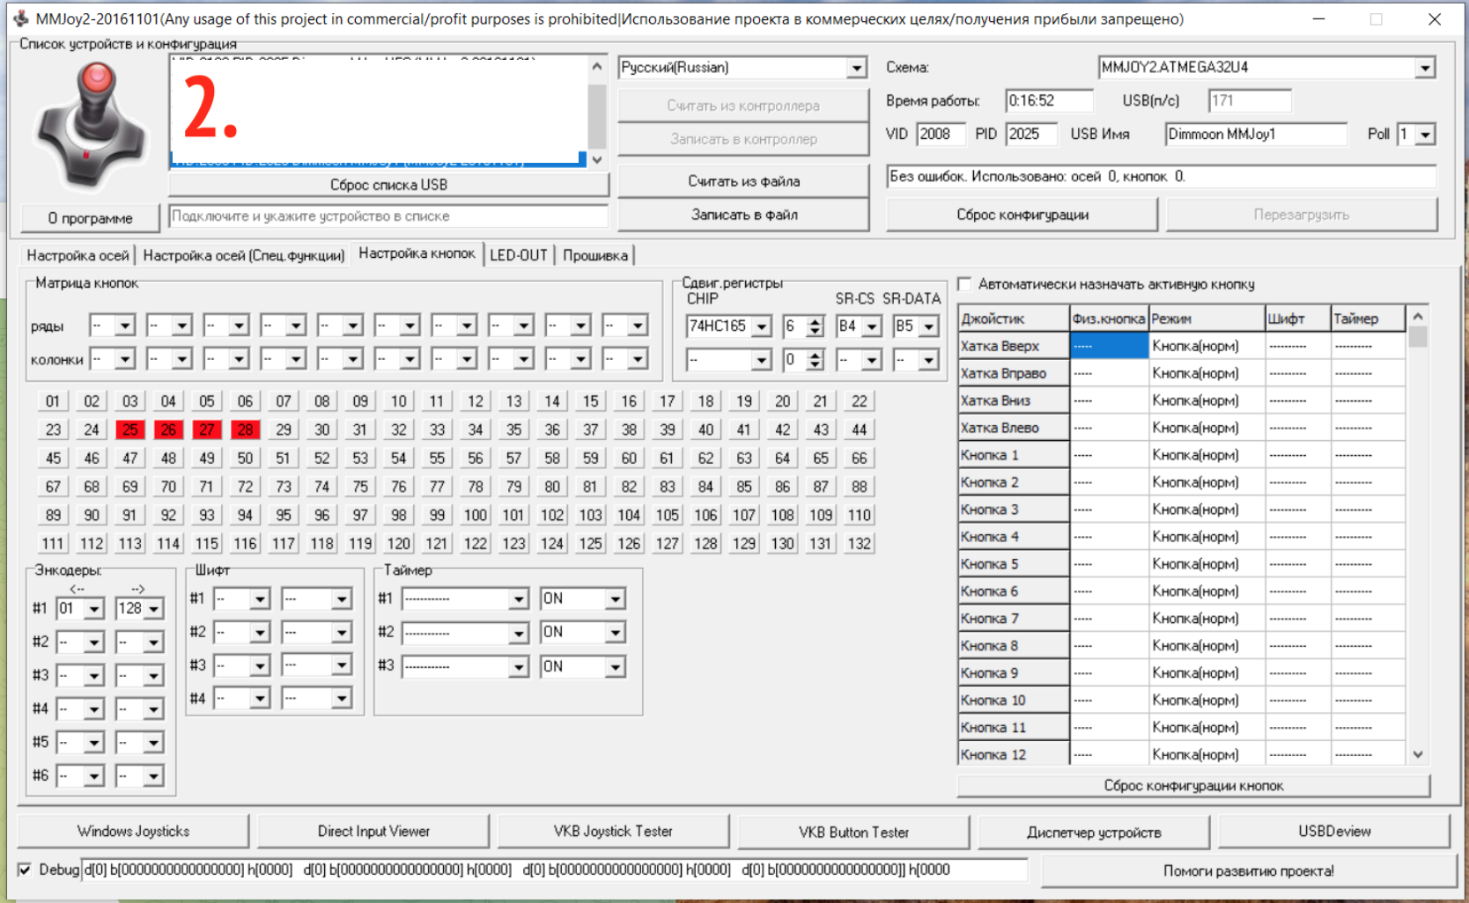
Task: Open the 74HC165 chip dropdown
Action: tap(762, 327)
